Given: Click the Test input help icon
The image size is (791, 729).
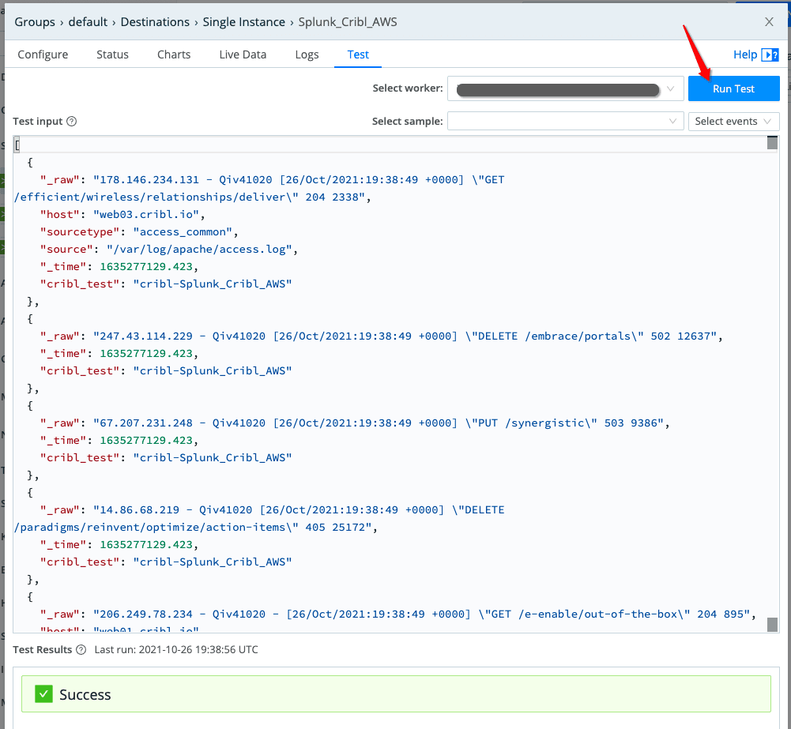Looking at the screenshot, I should tap(71, 122).
